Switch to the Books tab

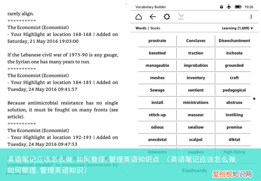click(x=155, y=28)
